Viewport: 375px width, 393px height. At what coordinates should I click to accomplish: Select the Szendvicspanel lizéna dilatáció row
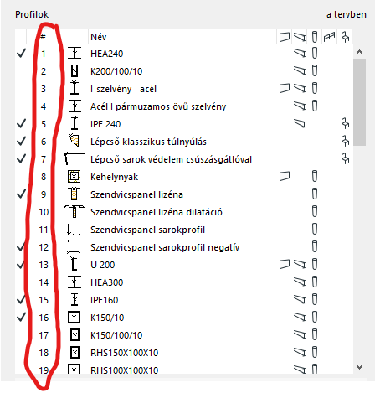(x=184, y=212)
